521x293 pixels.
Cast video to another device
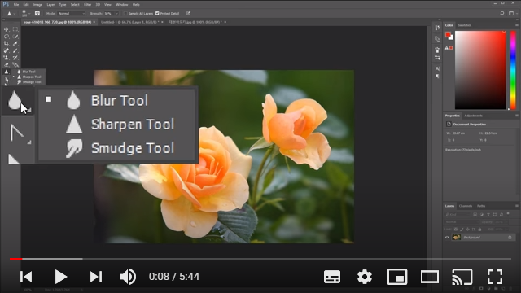462,277
